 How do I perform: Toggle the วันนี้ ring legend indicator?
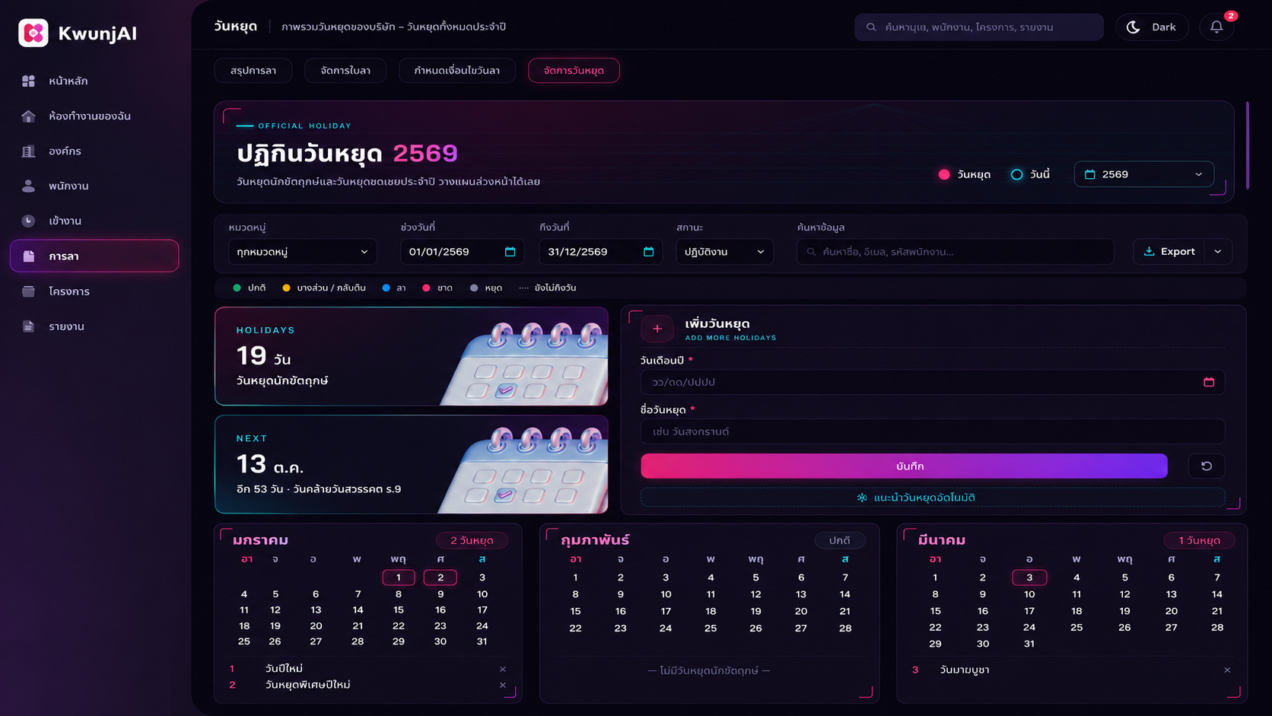1016,174
